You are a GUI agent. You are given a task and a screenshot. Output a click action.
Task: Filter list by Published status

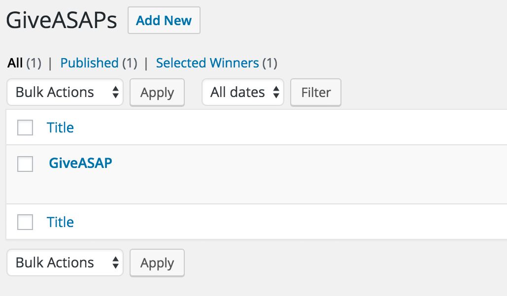click(x=89, y=63)
